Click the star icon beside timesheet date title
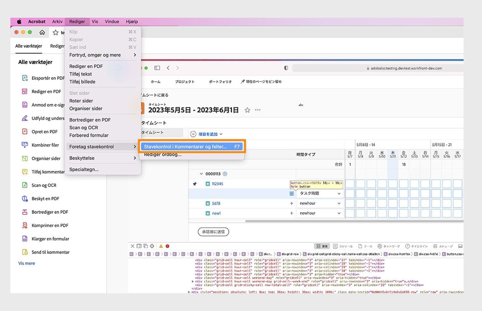 tap(247, 110)
